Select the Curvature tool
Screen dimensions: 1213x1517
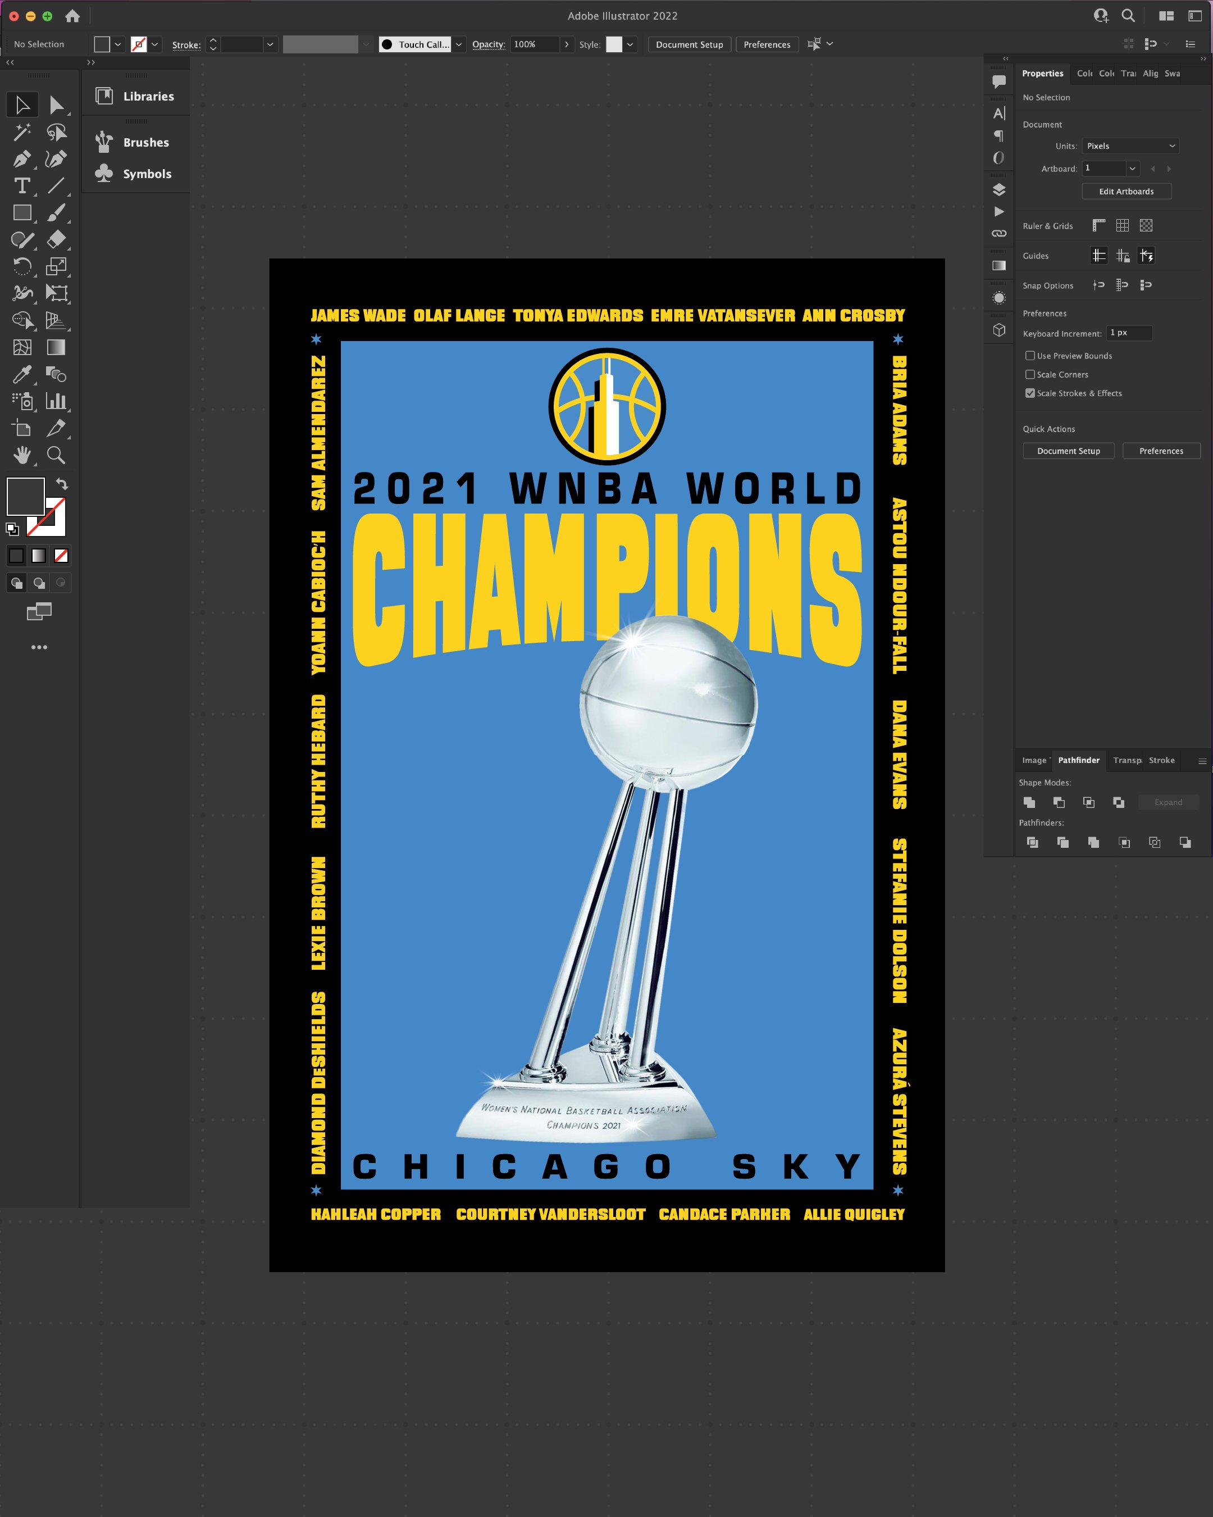56,158
